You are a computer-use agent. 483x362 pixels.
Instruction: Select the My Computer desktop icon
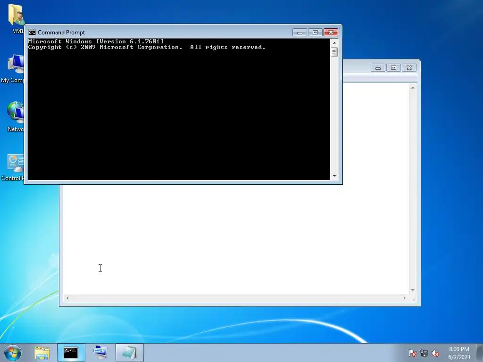coord(12,68)
